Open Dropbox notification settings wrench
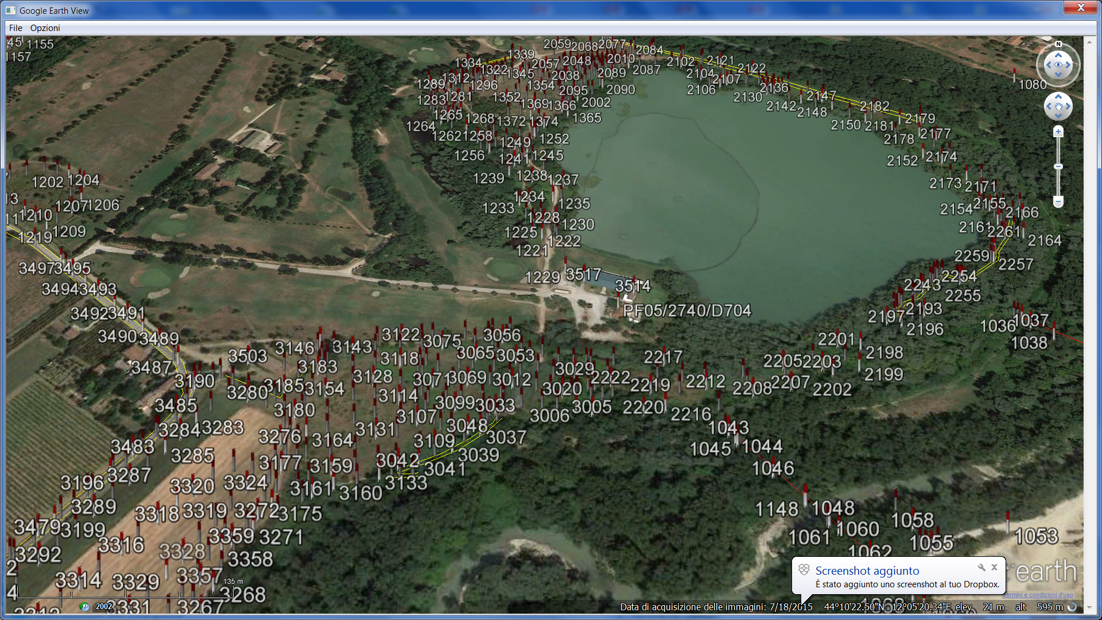The width and height of the screenshot is (1102, 620). point(981,567)
